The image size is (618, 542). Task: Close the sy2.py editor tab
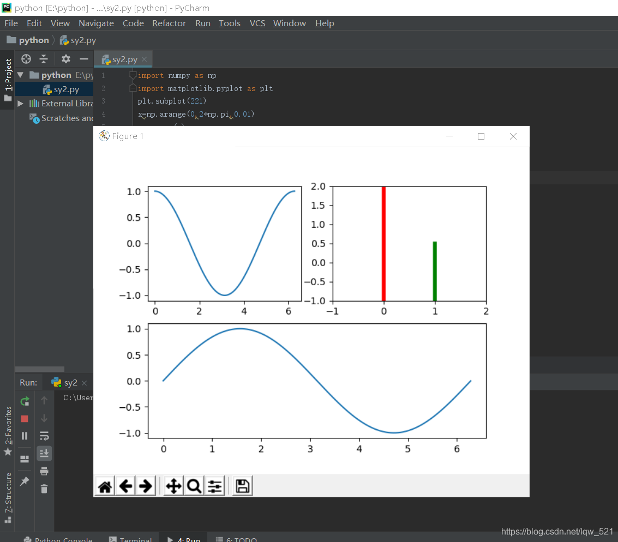tap(144, 59)
